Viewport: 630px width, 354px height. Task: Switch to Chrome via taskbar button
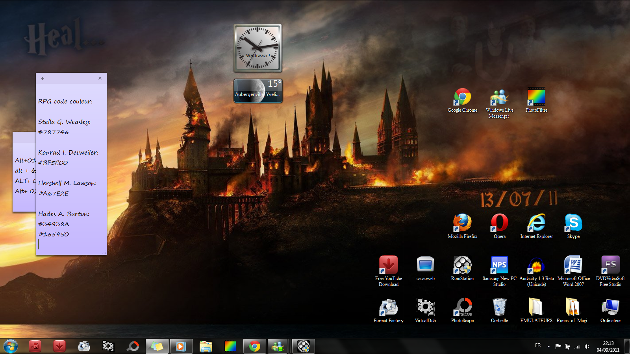(255, 346)
